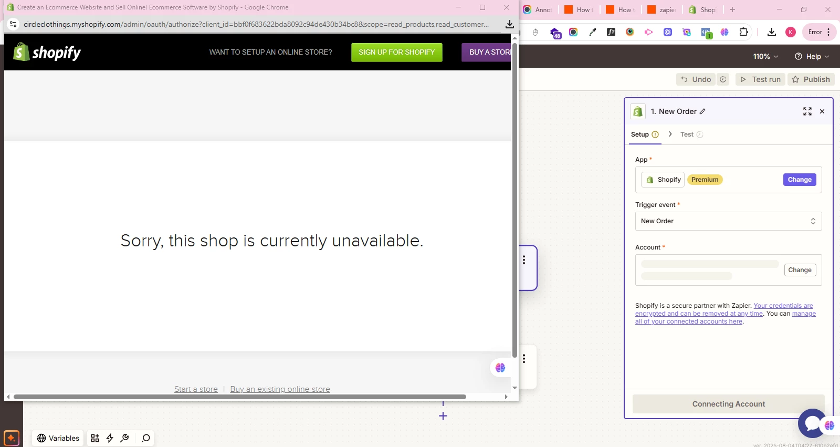Click the Publish button
Image resolution: width=840 pixels, height=447 pixels.
[811, 79]
